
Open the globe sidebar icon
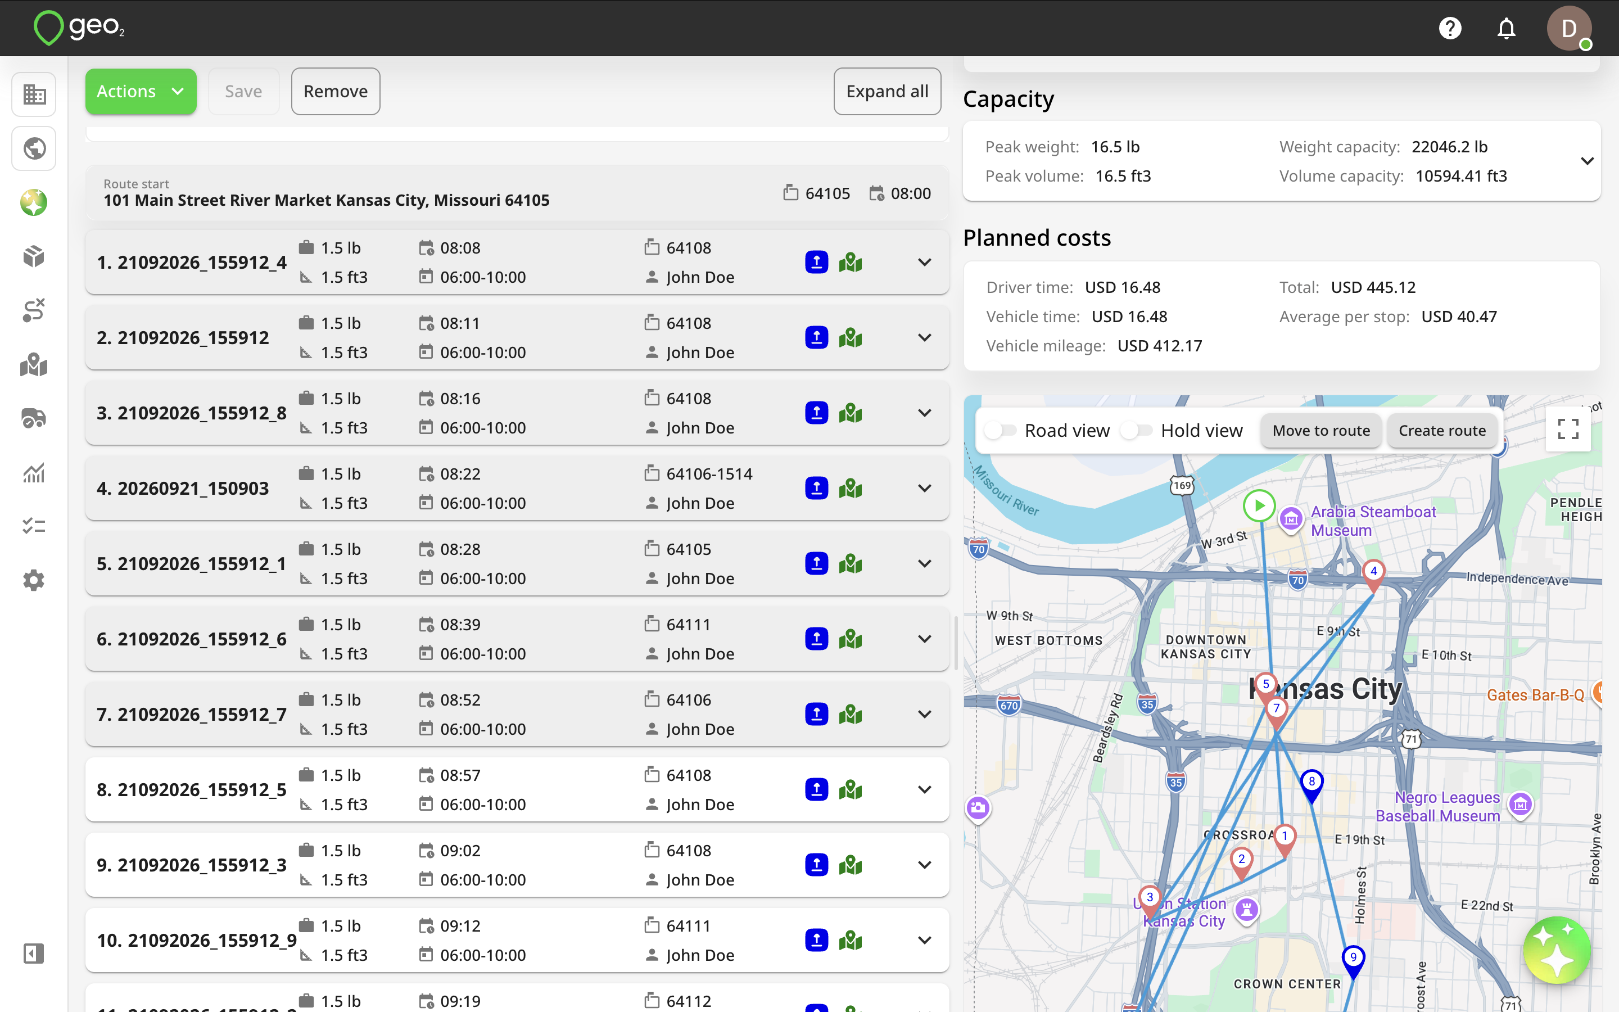[x=34, y=148]
